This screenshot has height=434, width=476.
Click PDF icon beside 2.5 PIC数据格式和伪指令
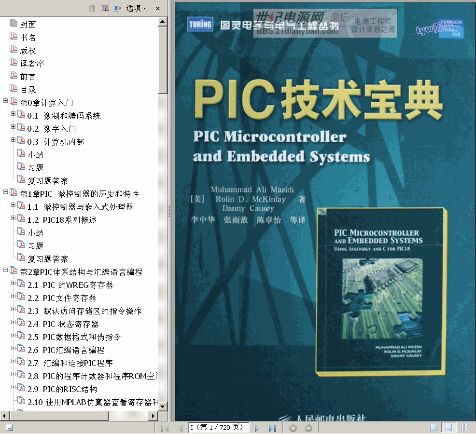point(21,336)
